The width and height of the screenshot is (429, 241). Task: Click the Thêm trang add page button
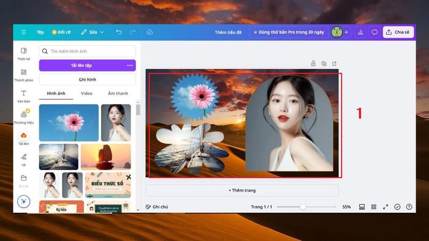(242, 190)
